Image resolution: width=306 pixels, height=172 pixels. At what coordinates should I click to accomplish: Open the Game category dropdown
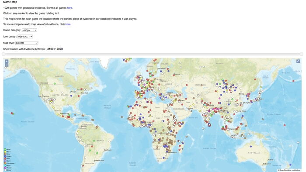pyautogui.click(x=29, y=30)
